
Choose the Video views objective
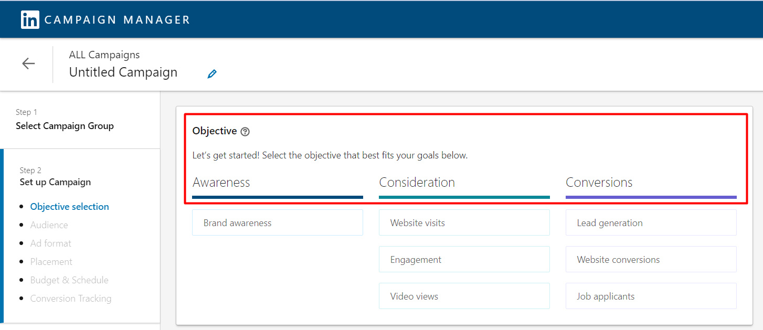[x=464, y=296]
